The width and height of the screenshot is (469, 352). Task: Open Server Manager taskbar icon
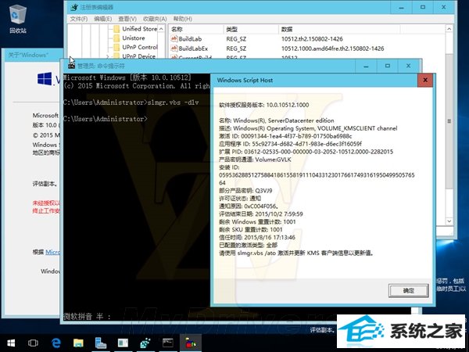101,343
